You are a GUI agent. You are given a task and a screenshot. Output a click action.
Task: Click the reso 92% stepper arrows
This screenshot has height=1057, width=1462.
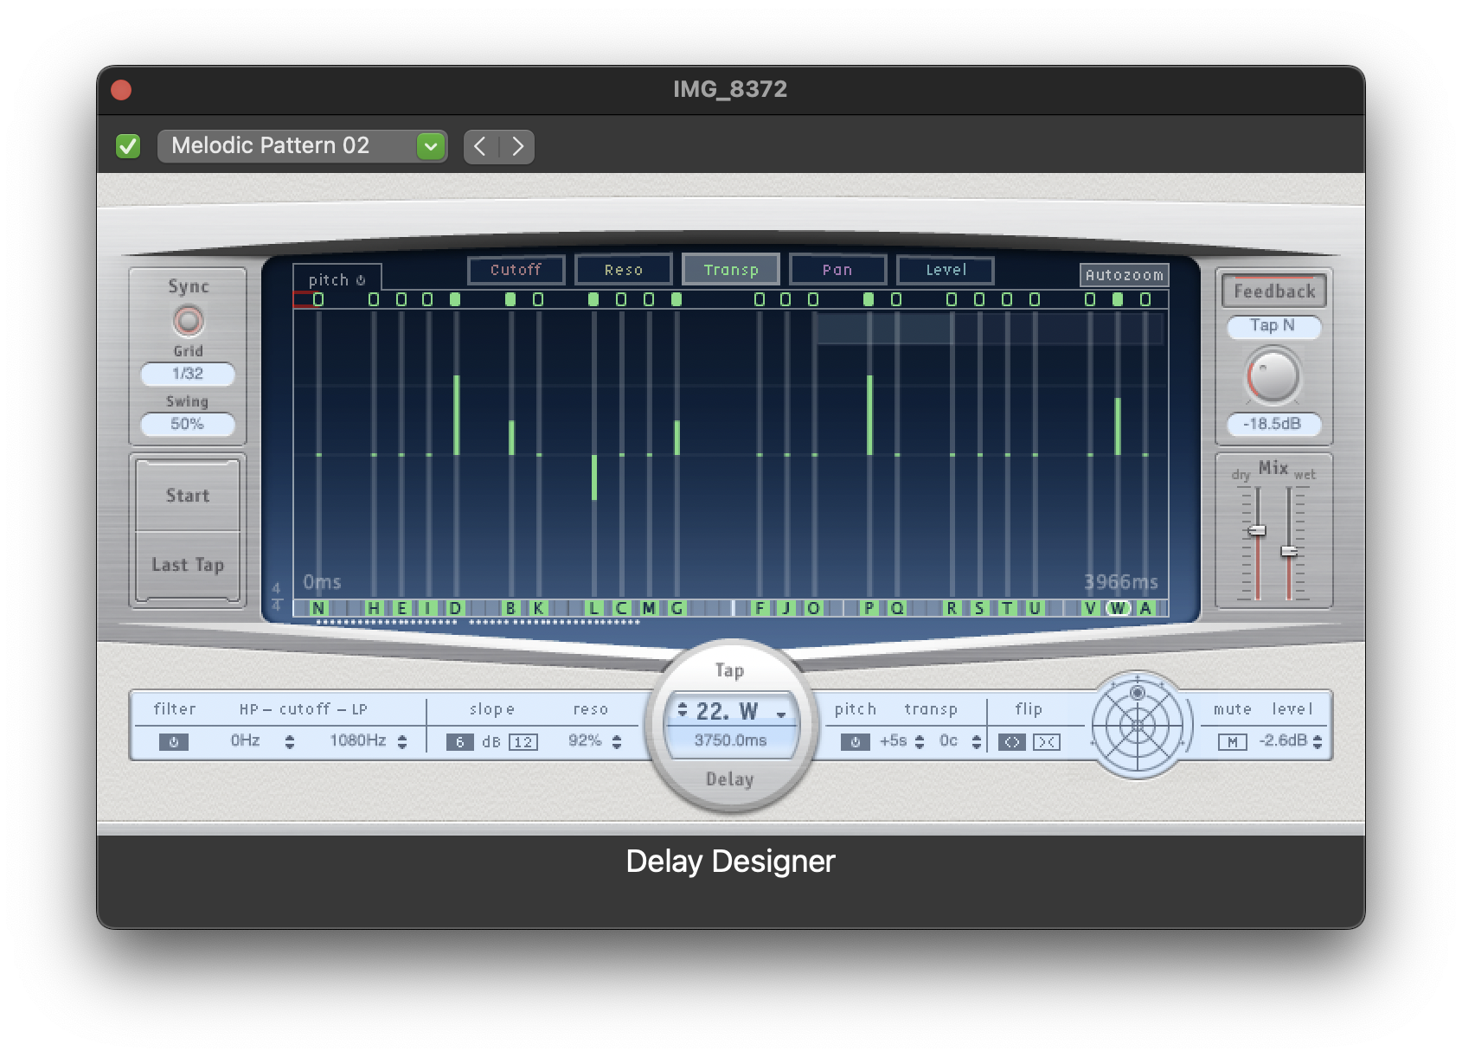tap(617, 741)
